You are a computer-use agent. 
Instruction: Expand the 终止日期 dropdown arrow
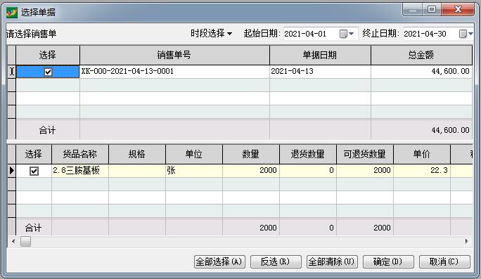pyautogui.click(x=471, y=34)
